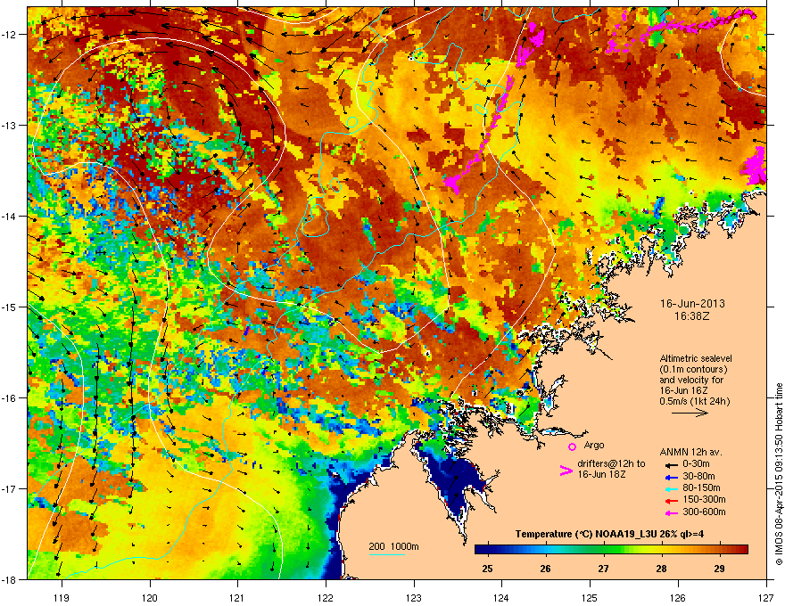The image size is (785, 606).
Task: Click the '16-Jun 18Z' drifters legend line
Action: tap(601, 474)
